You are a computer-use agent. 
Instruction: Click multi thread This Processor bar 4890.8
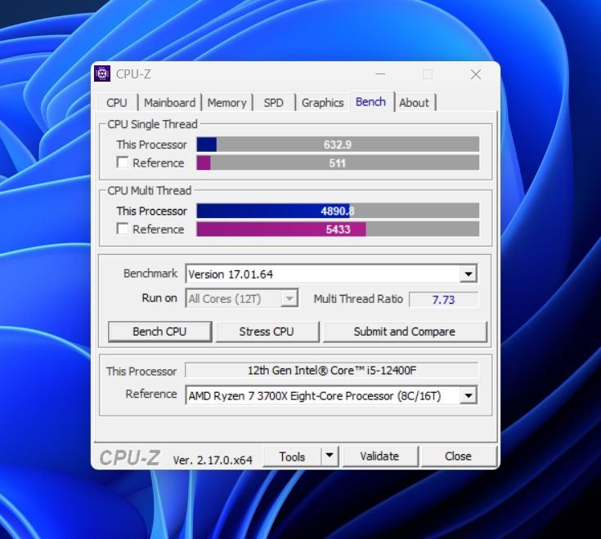[338, 211]
